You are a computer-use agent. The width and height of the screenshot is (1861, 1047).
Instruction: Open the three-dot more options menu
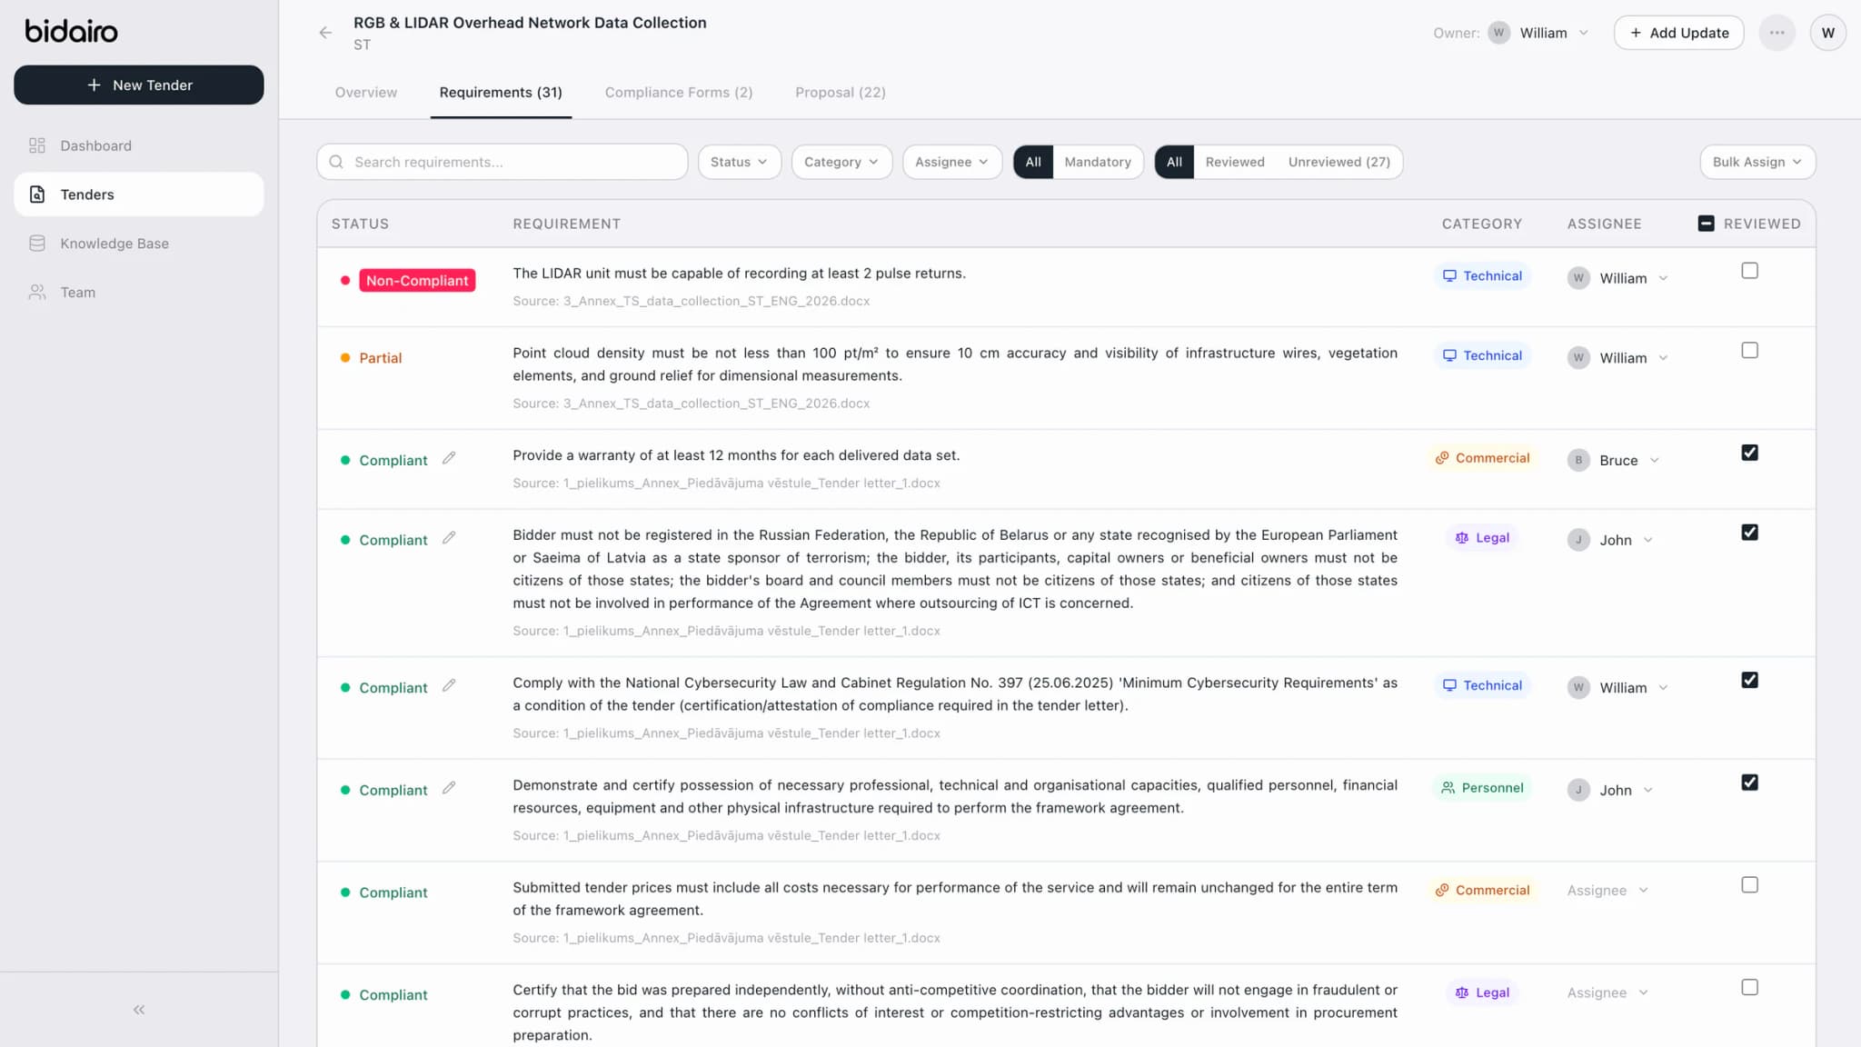(1776, 33)
